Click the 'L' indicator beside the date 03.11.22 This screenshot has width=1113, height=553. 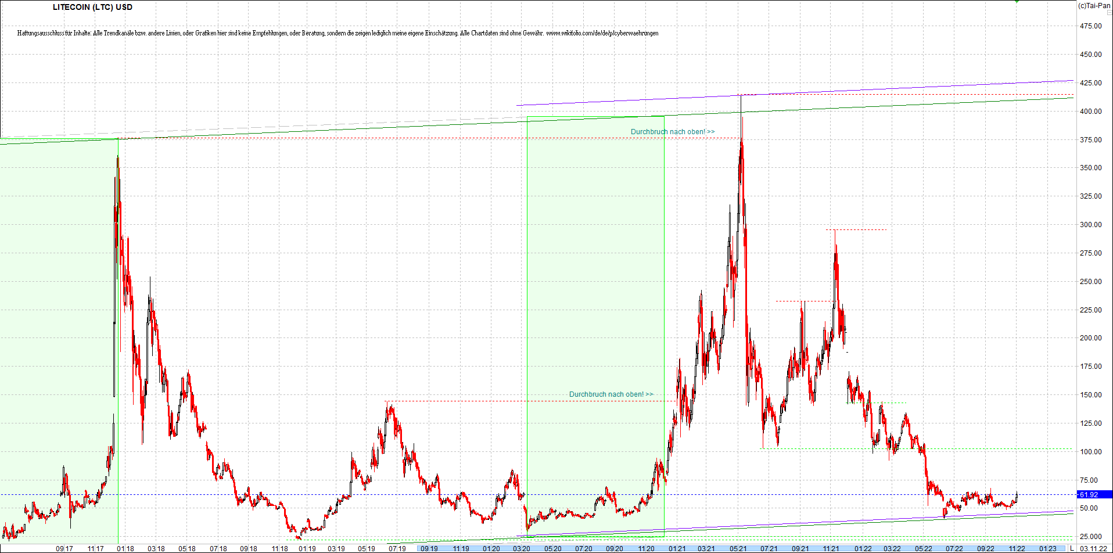pos(1072,549)
